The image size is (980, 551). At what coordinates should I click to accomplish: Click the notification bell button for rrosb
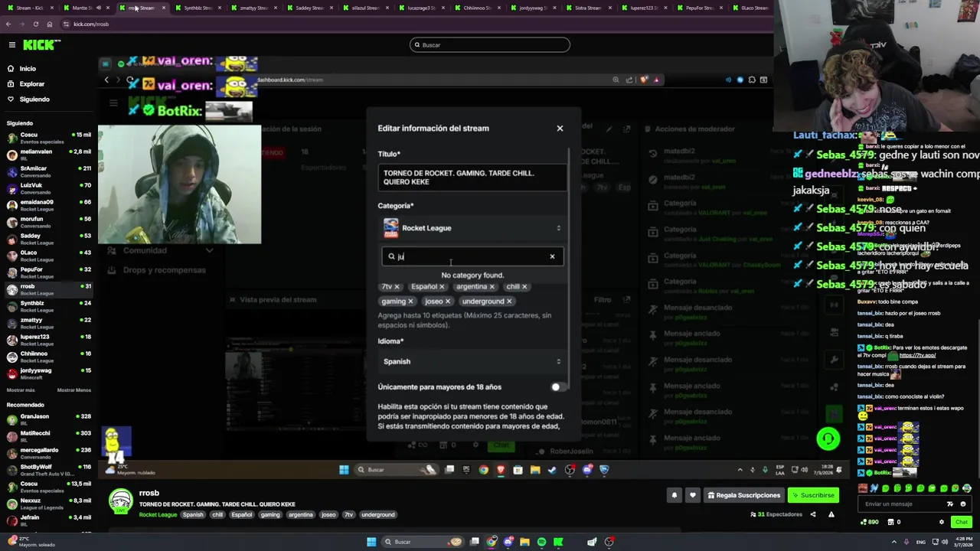pos(675,495)
